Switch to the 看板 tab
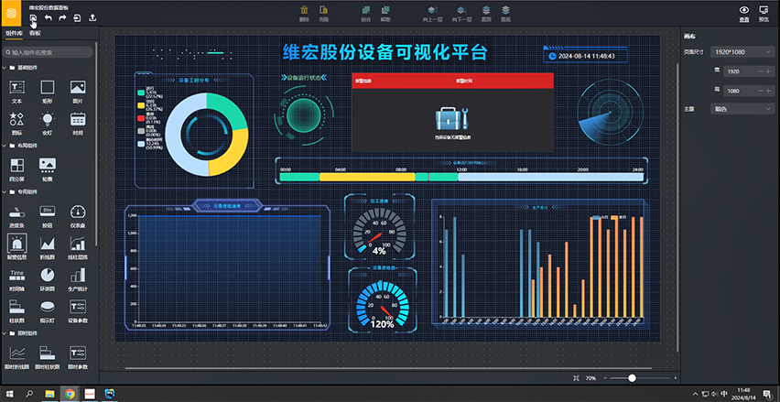780x402 pixels. click(x=35, y=32)
